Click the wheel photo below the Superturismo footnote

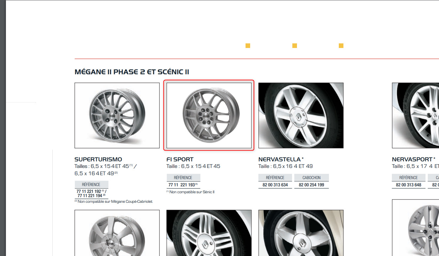click(x=117, y=233)
